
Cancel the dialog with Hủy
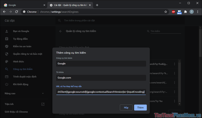click(126, 107)
